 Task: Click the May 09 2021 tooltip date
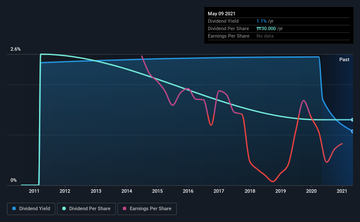pos(221,14)
